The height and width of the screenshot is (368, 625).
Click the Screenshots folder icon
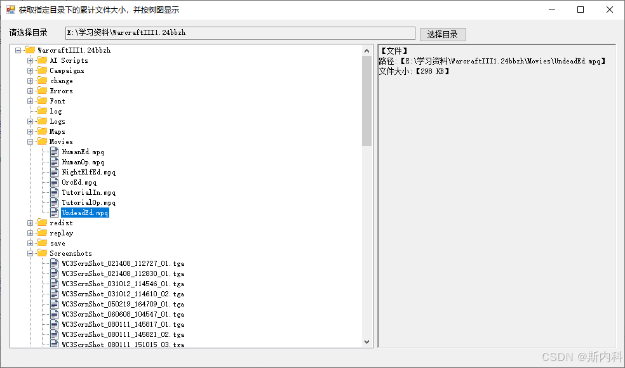43,253
